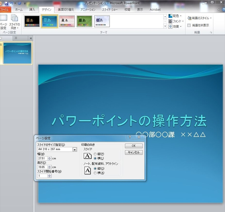Pick the white light-blue theme thumbnail
Viewport: 225px width, 212px height.
tap(102, 21)
